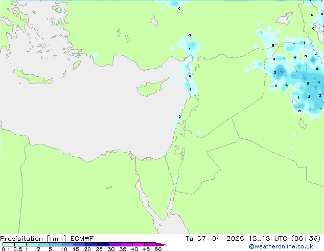Image resolution: width=324 pixels, height=251 pixels.
Task: Choose the 25–30 mm navy legend swatch
Action: pyautogui.click(x=103, y=244)
